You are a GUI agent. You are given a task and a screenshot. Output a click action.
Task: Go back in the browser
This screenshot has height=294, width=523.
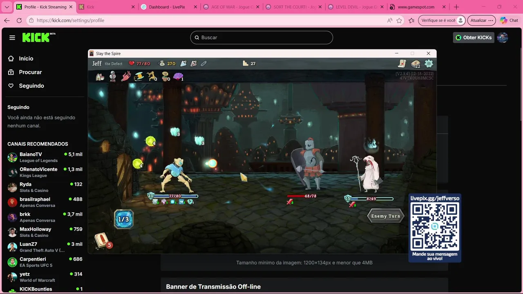tap(7, 20)
